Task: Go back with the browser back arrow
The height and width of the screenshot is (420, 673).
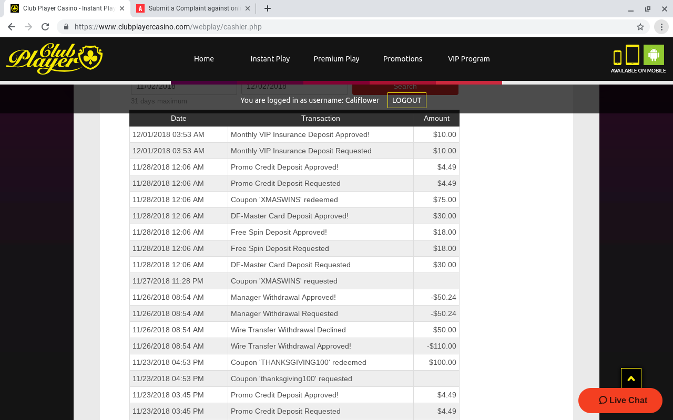Action: click(12, 27)
